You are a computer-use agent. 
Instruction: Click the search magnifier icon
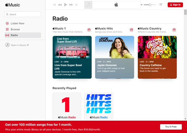pyautogui.click(x=7, y=14)
